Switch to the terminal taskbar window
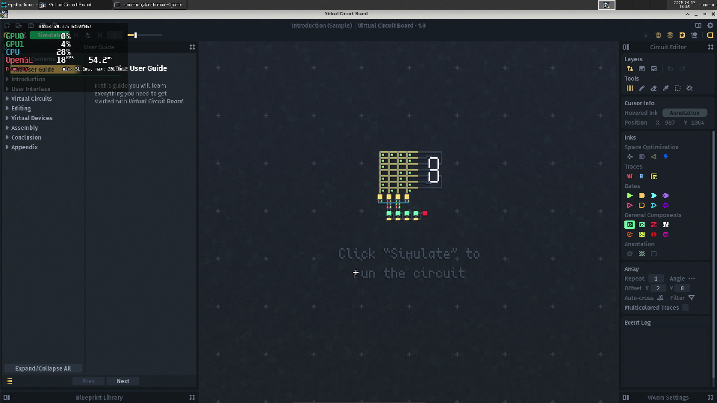717x403 pixels. pyautogui.click(x=150, y=5)
